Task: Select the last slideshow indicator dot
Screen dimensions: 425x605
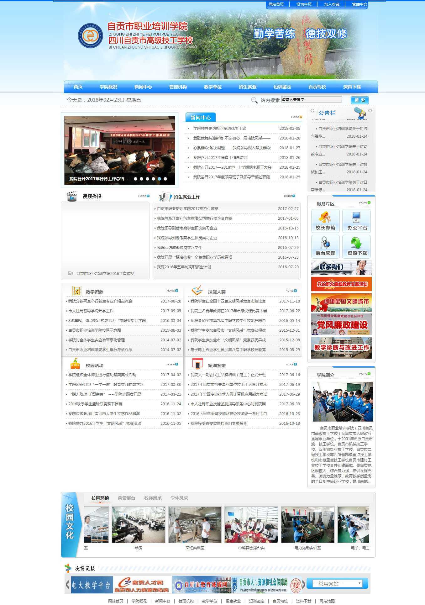Action: coord(165,179)
